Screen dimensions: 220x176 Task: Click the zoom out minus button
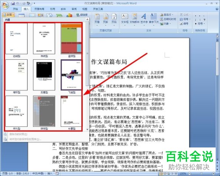pos(190,174)
